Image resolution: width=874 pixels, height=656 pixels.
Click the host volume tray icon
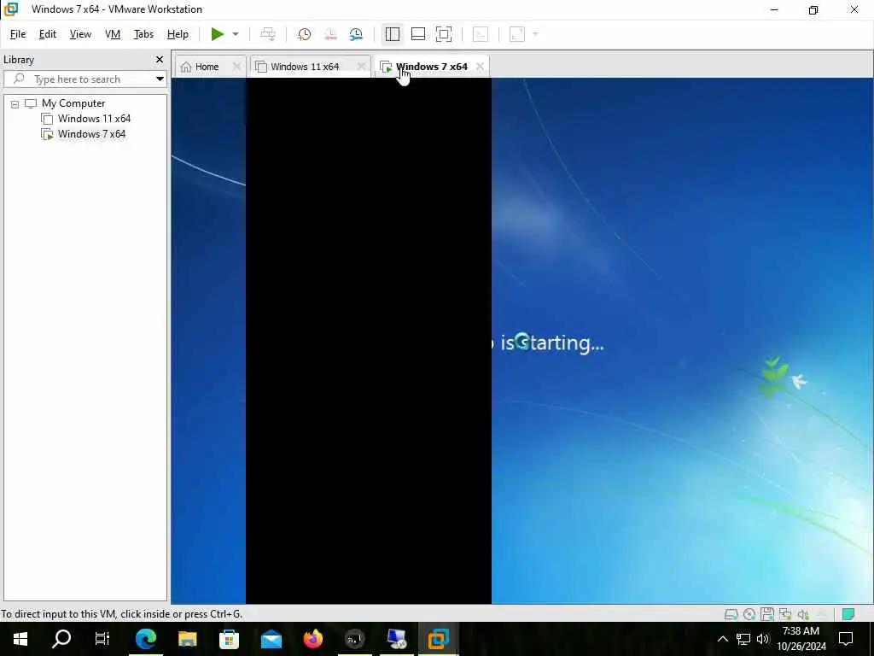[x=762, y=639]
